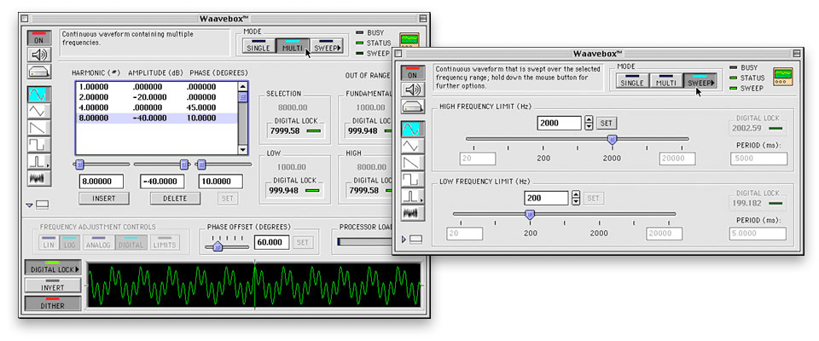Select the square waveform in the Sweep window
The width and height of the screenshot is (819, 341).
click(x=413, y=178)
